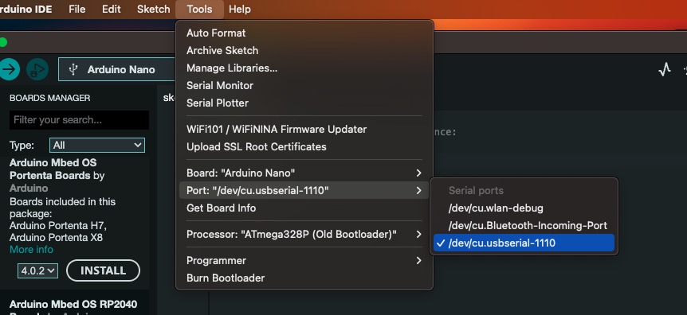This screenshot has width=687, height=315.
Task: Open version dropdown showing 4.0.2
Action: click(x=37, y=270)
